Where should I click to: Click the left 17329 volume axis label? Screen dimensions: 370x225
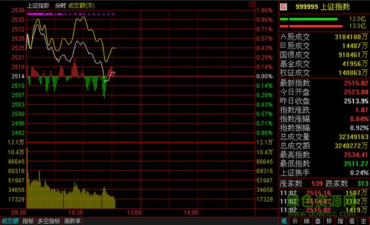(16, 199)
